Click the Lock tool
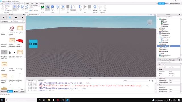 coord(73,8)
